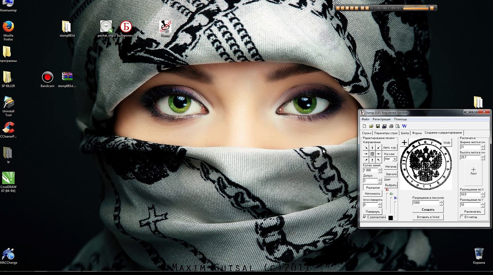Screen dimensions: 493x275
Task: Select the Uninstall Tool desktop icon
Action: tap(8, 107)
